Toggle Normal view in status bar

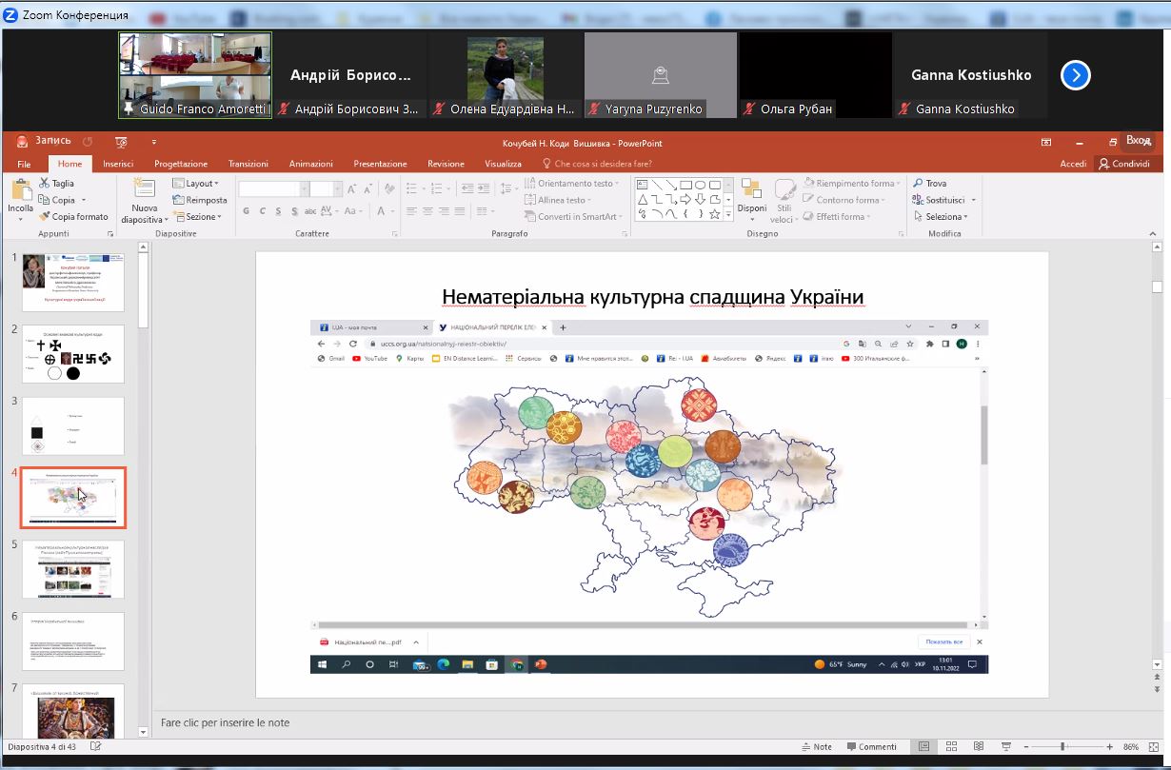pyautogui.click(x=922, y=746)
